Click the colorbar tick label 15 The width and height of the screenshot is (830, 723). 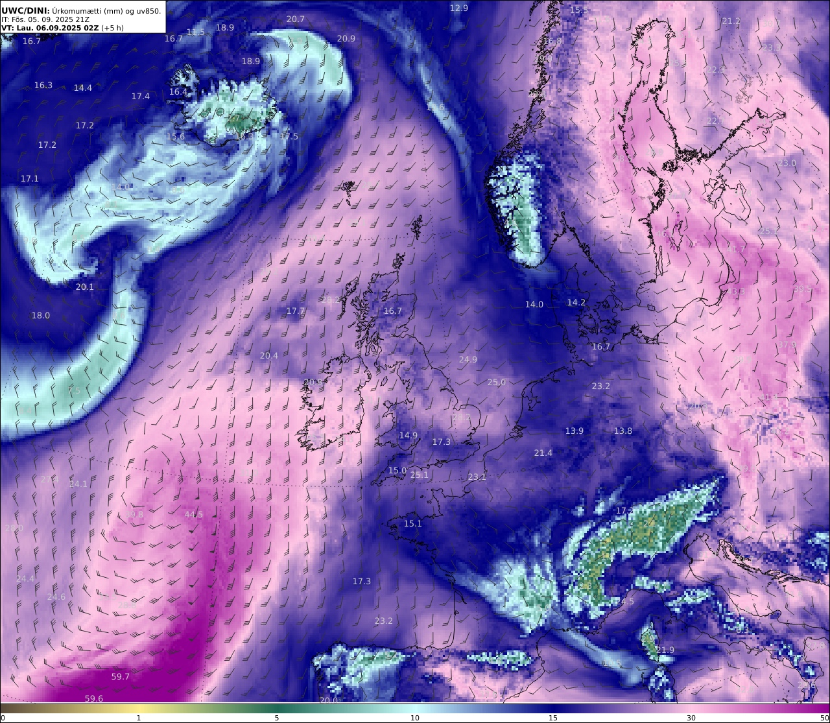tap(553, 718)
